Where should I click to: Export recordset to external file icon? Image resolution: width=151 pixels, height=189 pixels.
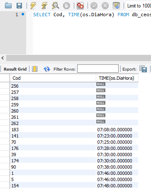(x=143, y=69)
